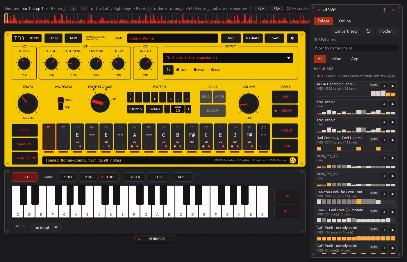Go to the previous bar with the left arrow

73,8
